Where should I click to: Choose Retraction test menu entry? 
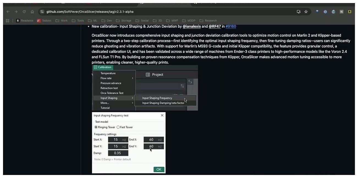109,88
